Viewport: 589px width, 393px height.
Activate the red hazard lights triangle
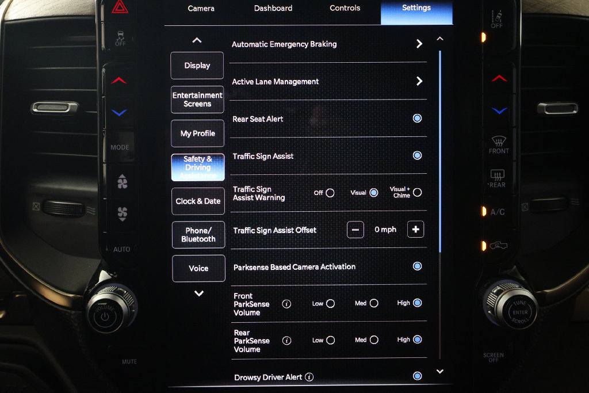tap(120, 7)
